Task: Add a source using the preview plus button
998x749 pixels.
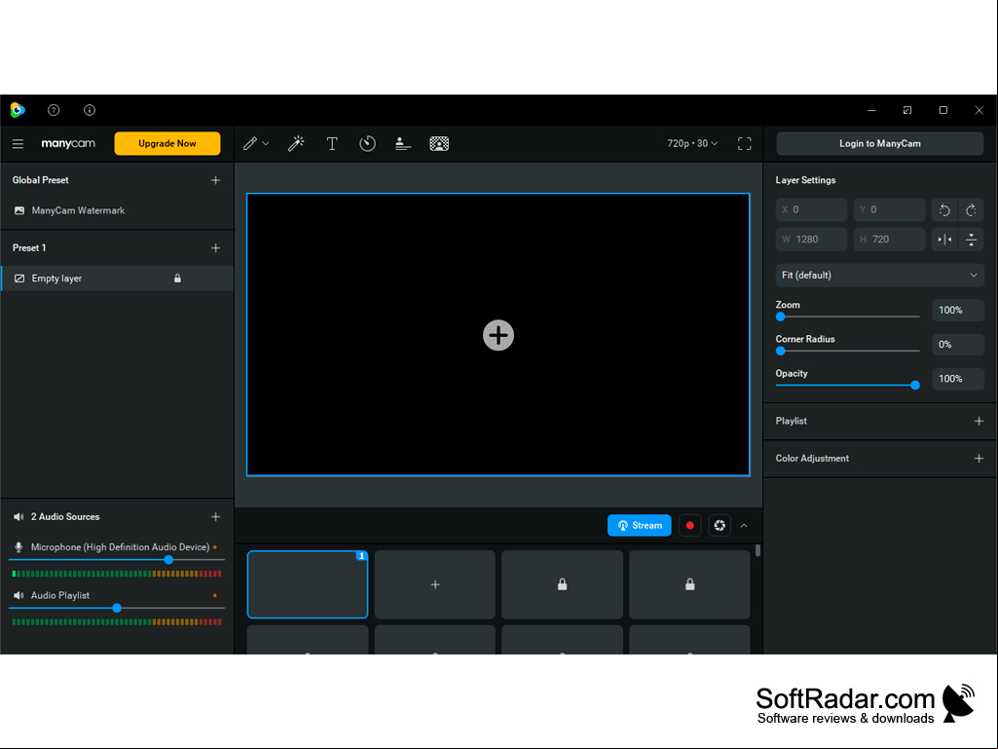Action: pyautogui.click(x=499, y=335)
